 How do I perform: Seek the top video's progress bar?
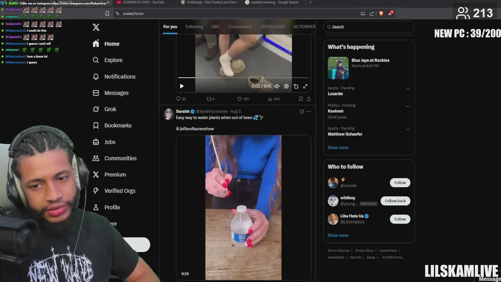(243, 78)
